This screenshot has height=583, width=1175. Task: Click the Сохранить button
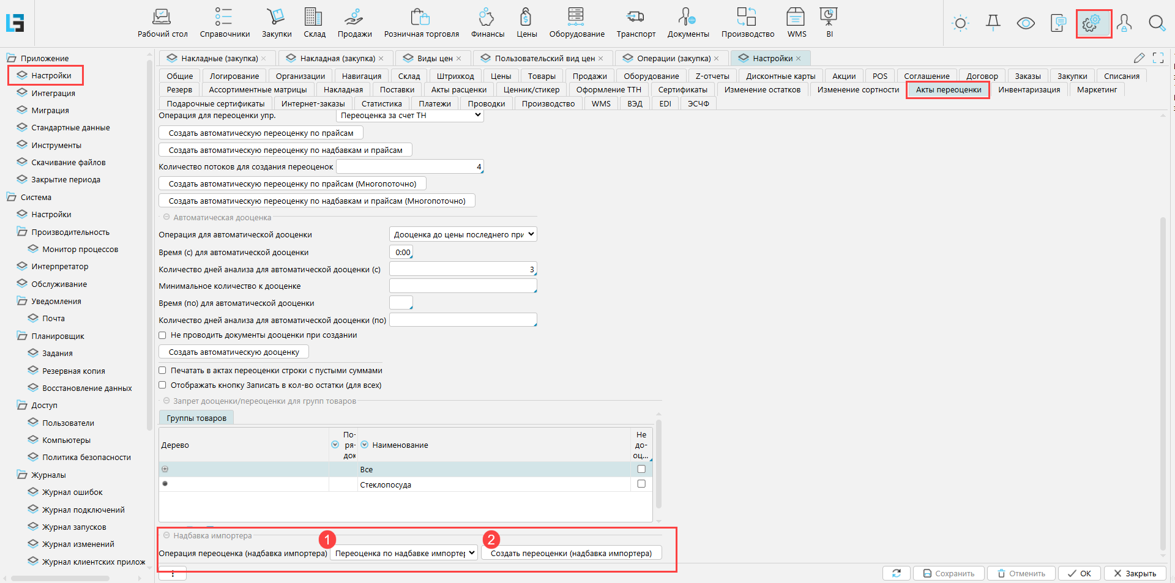pyautogui.click(x=949, y=573)
